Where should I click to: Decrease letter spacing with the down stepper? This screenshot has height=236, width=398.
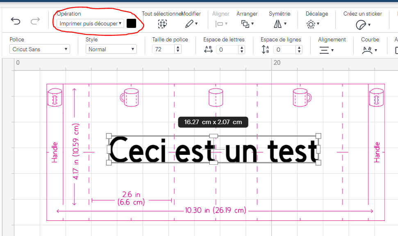pyautogui.click(x=242, y=52)
